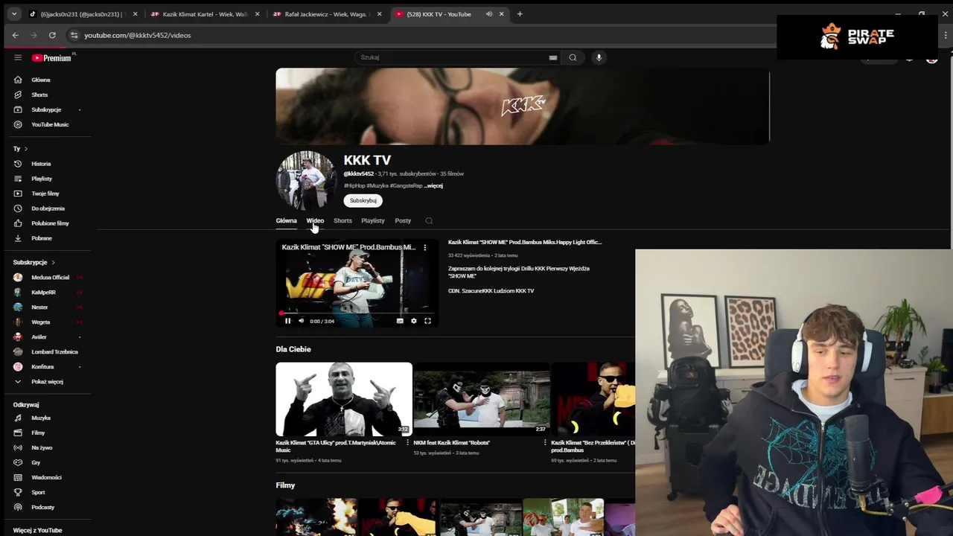
Task: Open featured video settings gear
Action: [x=414, y=321]
